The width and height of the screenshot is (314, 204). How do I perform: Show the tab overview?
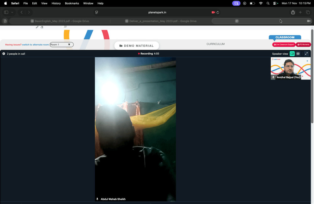[308, 12]
